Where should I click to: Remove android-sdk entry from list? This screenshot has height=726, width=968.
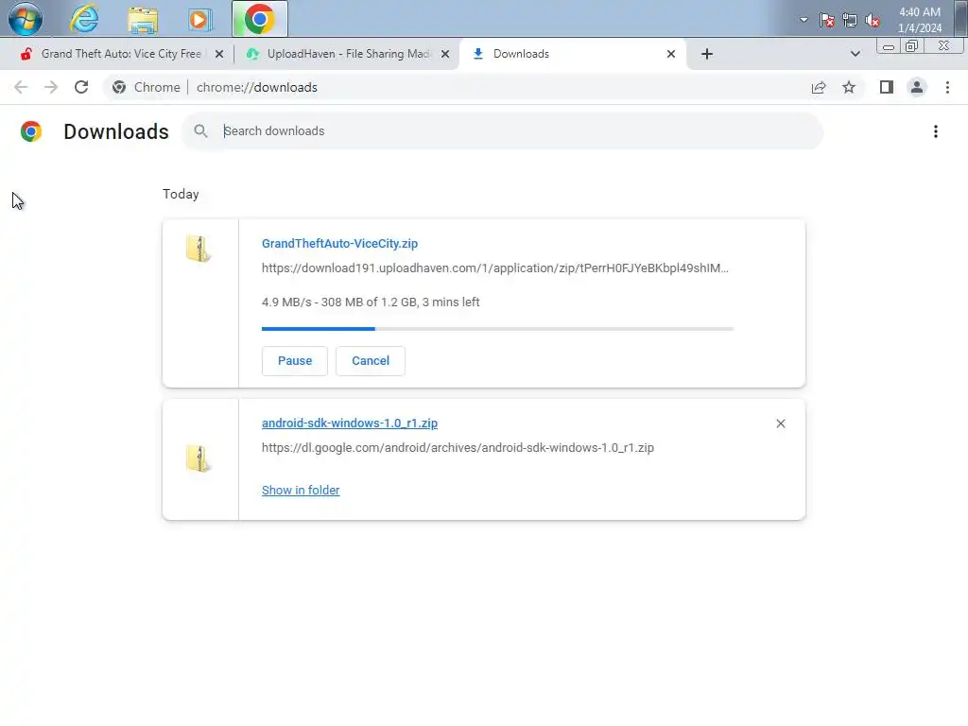point(780,423)
